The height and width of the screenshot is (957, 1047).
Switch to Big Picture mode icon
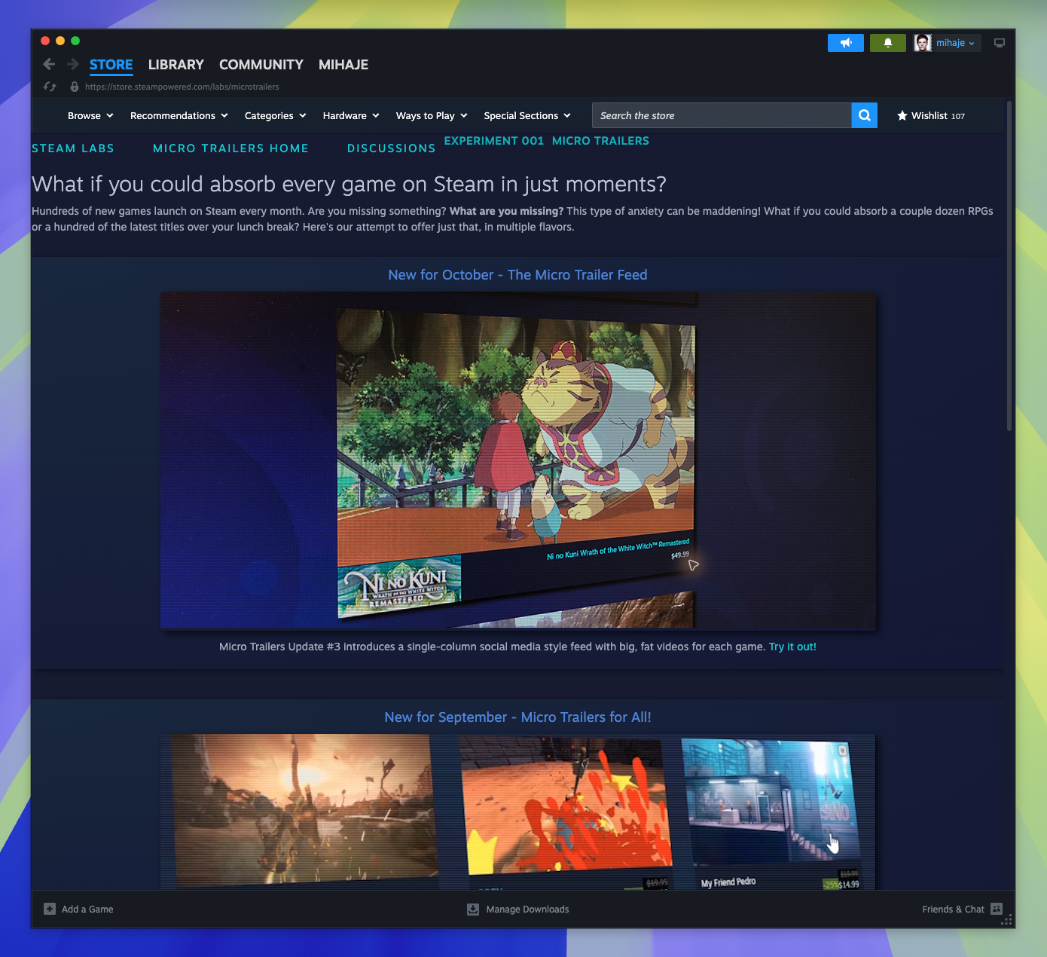pos(1000,43)
